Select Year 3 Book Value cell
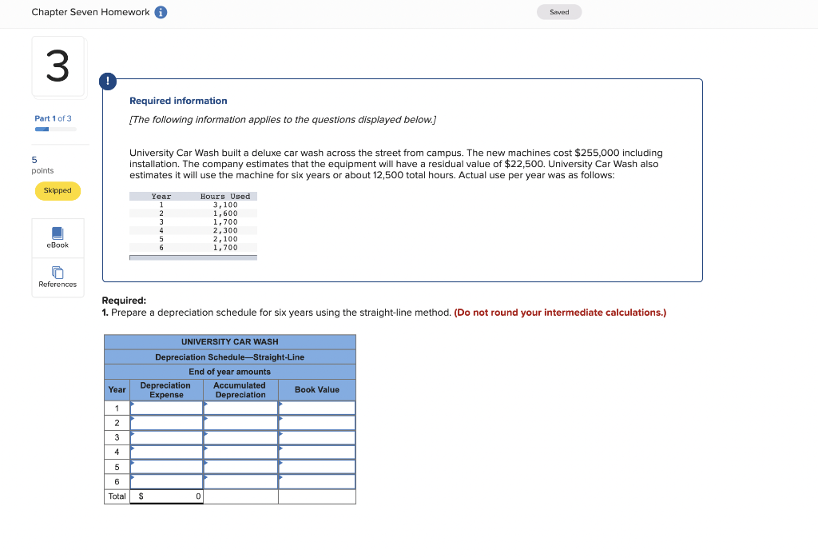818x558 pixels. click(x=317, y=437)
